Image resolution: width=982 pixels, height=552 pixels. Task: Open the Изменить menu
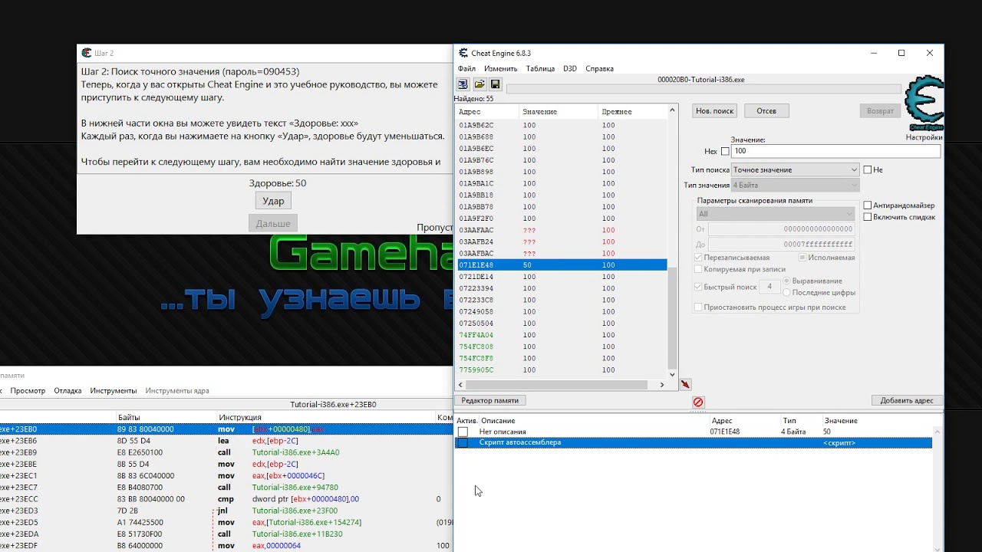click(x=501, y=68)
